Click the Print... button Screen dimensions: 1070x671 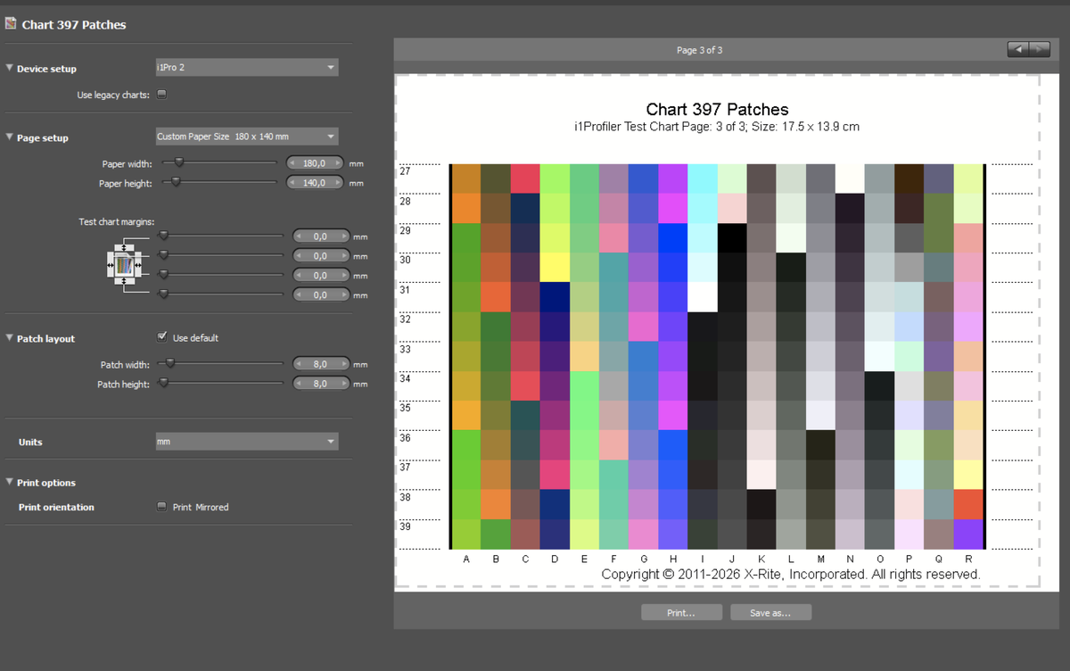pos(681,613)
